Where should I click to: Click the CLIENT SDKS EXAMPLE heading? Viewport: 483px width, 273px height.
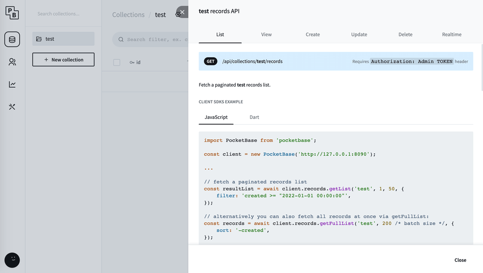(221, 102)
